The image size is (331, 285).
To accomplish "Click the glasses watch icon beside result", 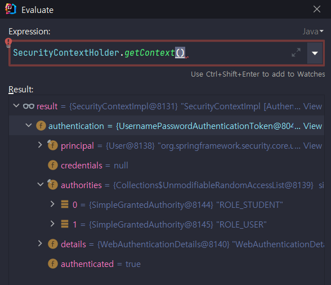I will click(29, 106).
